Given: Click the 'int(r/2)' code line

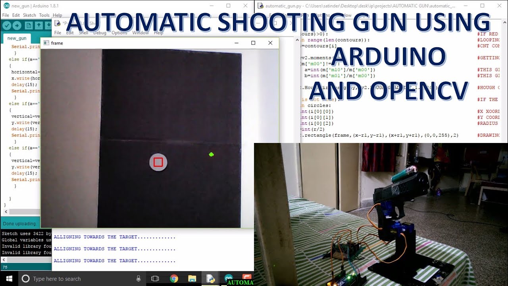Looking at the screenshot, I should [x=314, y=129].
